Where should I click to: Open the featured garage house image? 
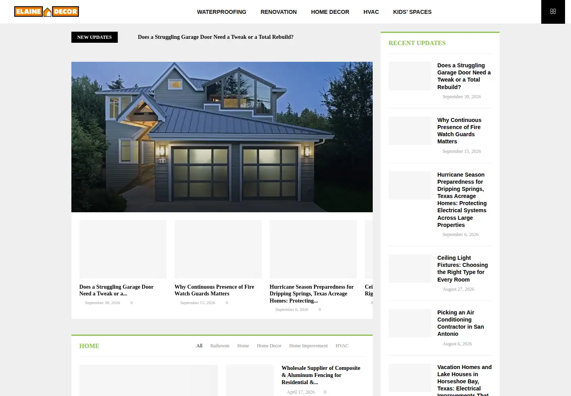tap(222, 137)
